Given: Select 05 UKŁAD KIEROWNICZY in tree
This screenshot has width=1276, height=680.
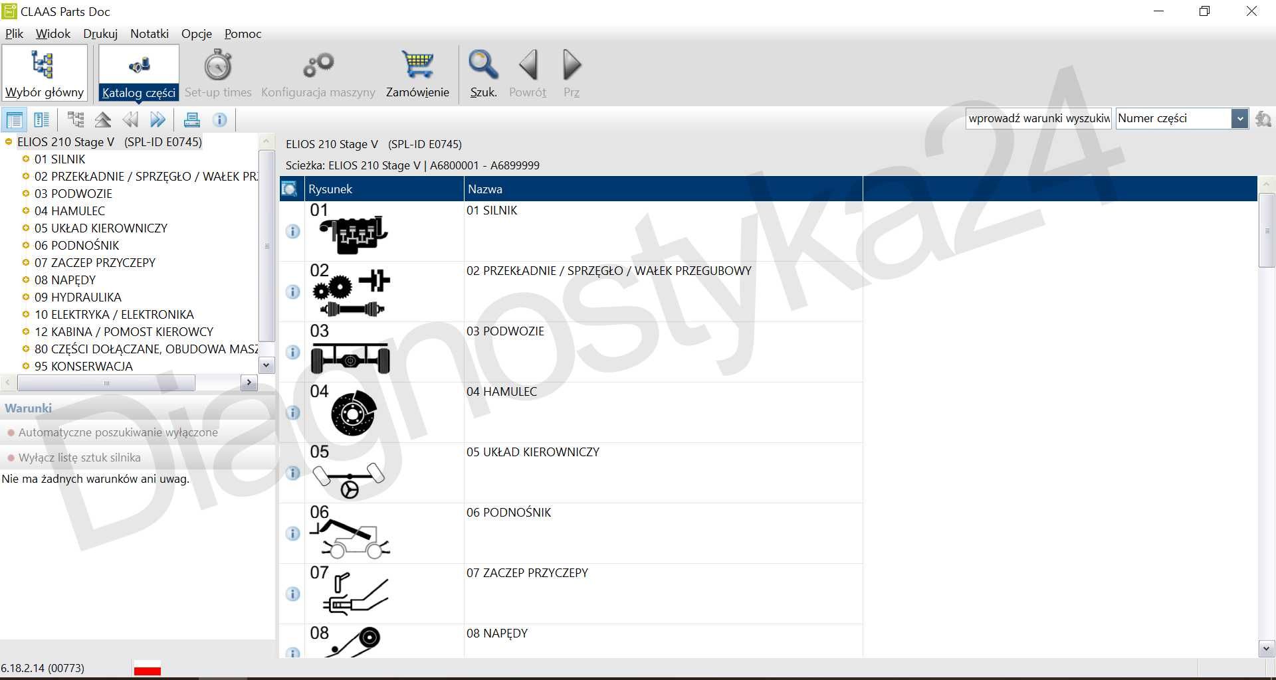Looking at the screenshot, I should click(101, 228).
